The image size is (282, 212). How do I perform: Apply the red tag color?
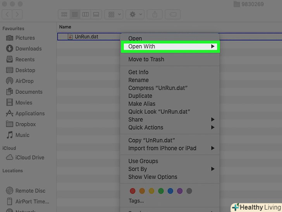pyautogui.click(x=132, y=191)
